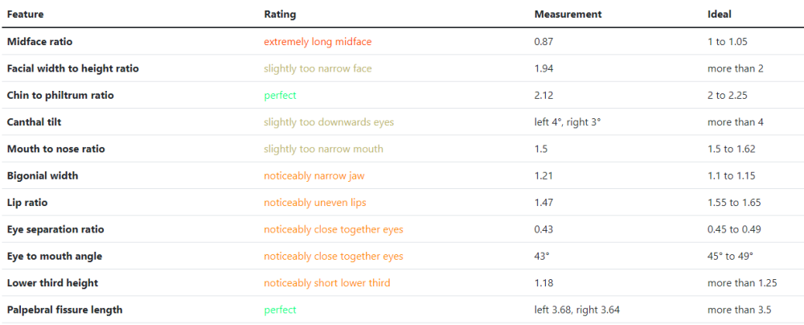
Task: Select the Chin to philtrum ratio label
Action: click(60, 96)
